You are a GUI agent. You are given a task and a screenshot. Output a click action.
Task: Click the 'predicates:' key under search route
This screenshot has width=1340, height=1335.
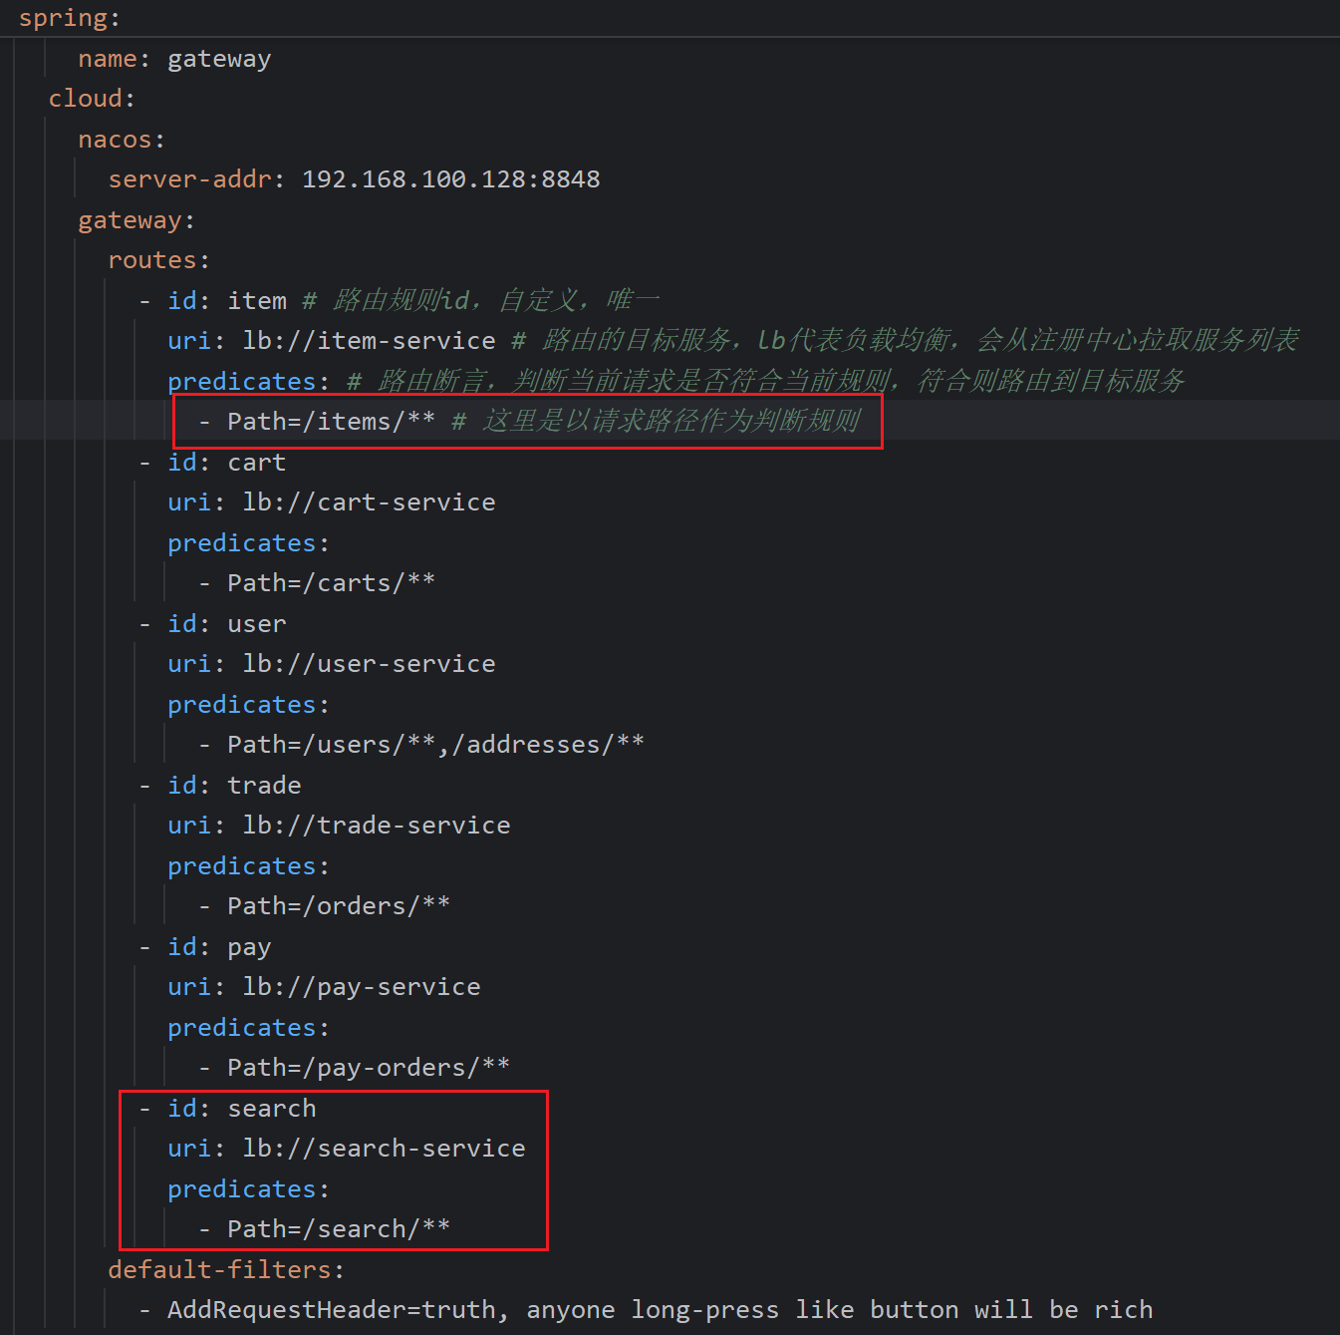coord(248,1189)
